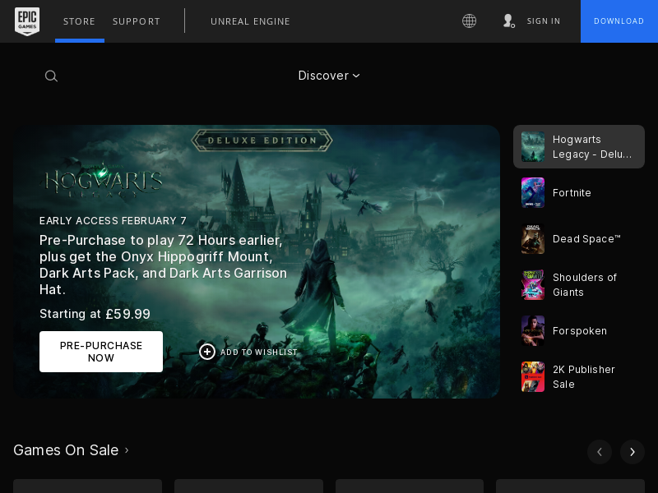Click the Forspoken label

(580, 331)
